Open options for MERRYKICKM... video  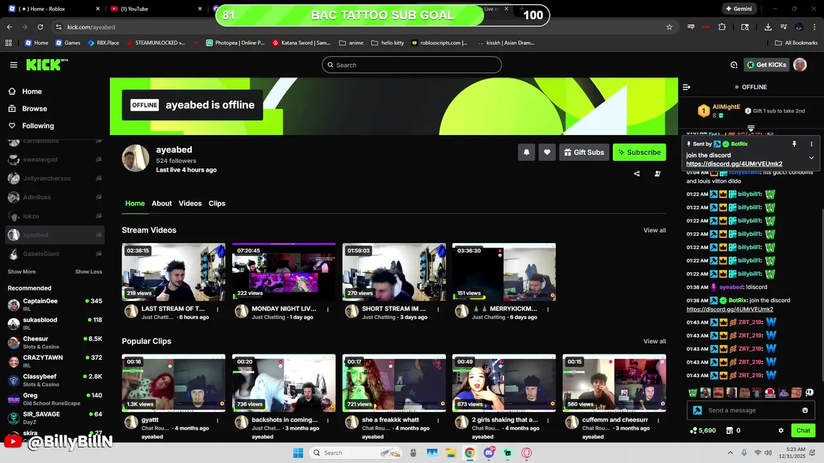coord(548,309)
